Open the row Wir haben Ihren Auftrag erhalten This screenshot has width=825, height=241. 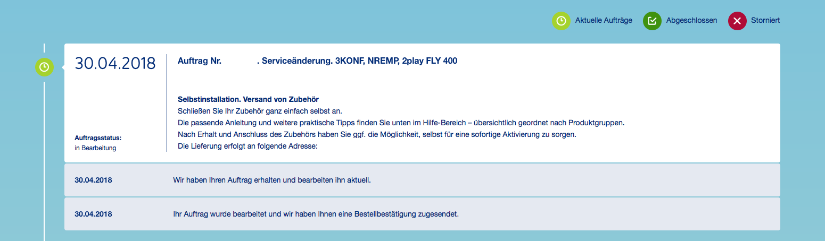pyautogui.click(x=271, y=180)
